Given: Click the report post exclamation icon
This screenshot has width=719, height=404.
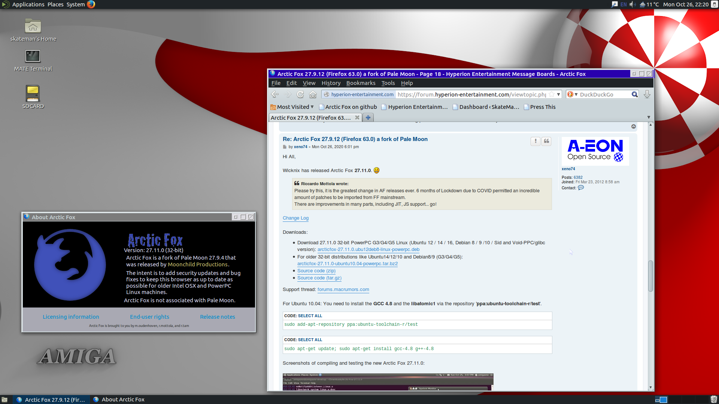Looking at the screenshot, I should (x=536, y=141).
